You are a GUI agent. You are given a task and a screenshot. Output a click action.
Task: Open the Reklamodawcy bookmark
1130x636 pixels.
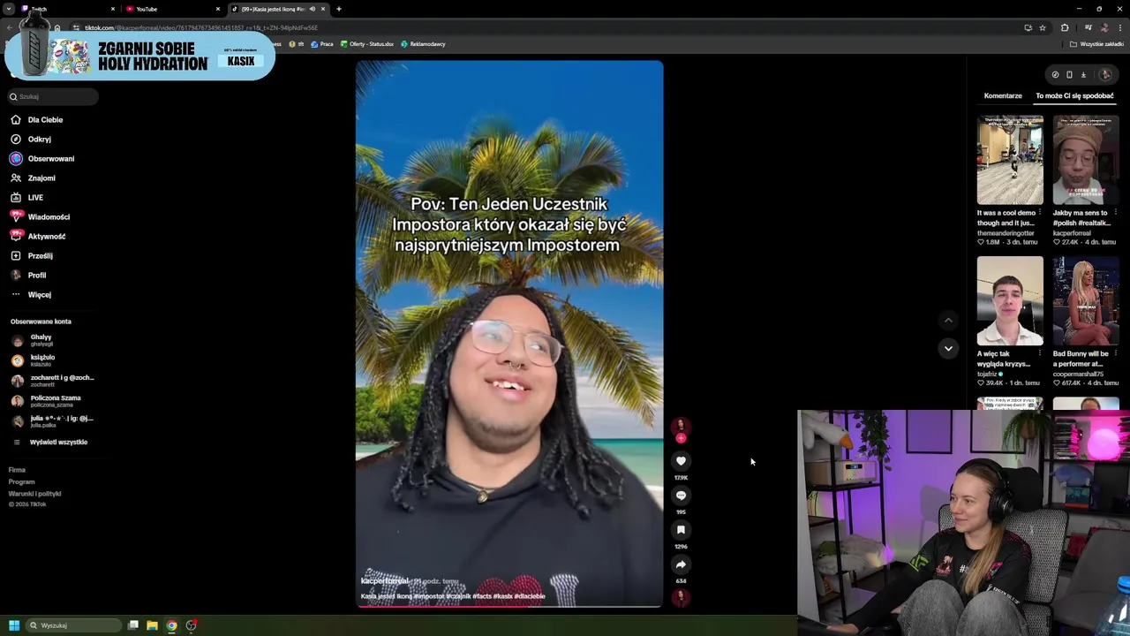423,44
